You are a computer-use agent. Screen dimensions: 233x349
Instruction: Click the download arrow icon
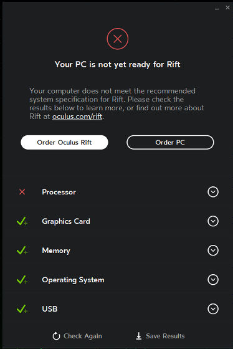(x=139, y=336)
